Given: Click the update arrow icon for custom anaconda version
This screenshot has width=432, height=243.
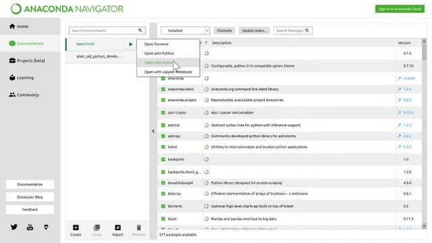Looking at the screenshot, I should (399, 78).
